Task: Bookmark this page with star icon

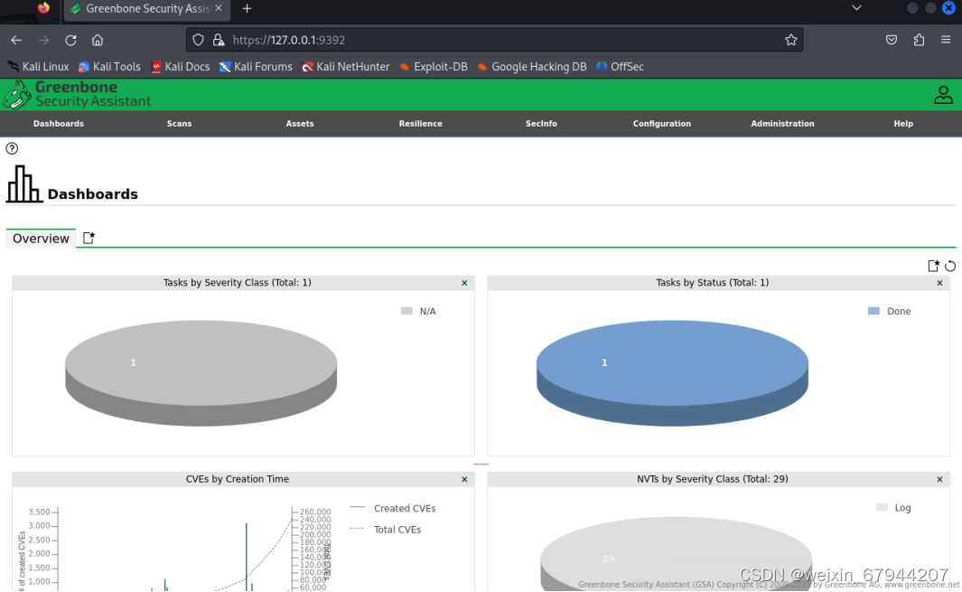Action: click(x=791, y=40)
